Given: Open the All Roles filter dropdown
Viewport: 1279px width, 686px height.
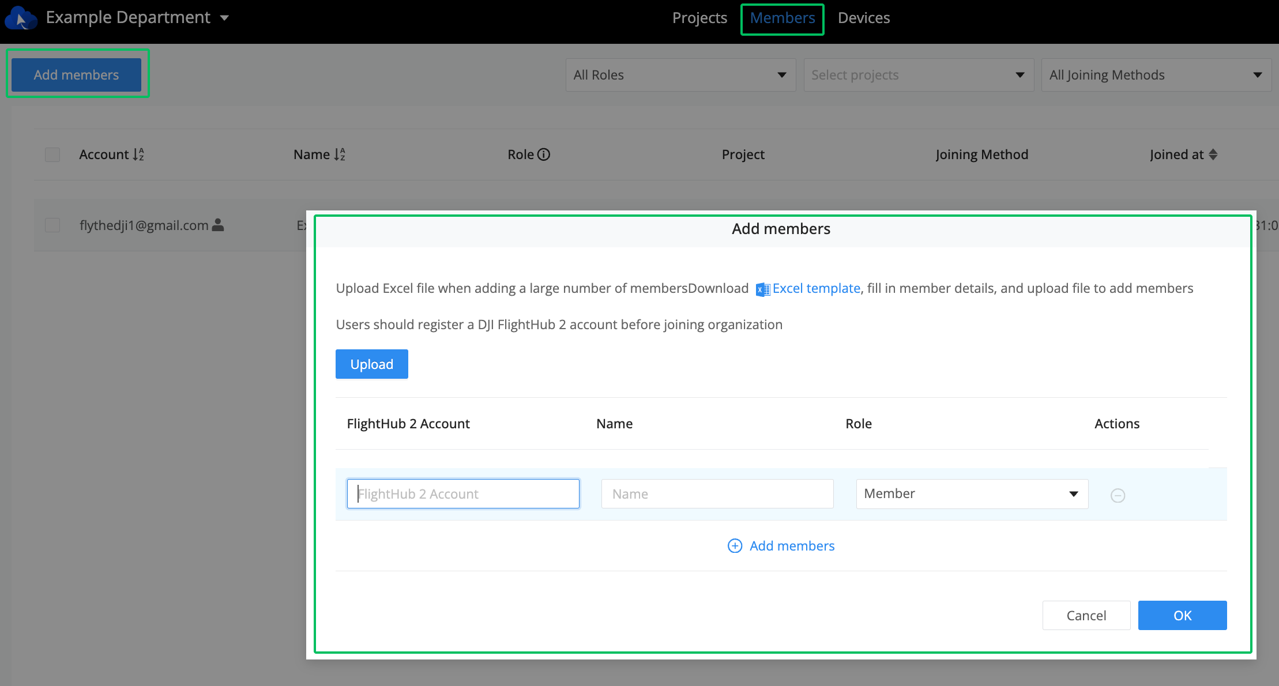Looking at the screenshot, I should coord(680,75).
